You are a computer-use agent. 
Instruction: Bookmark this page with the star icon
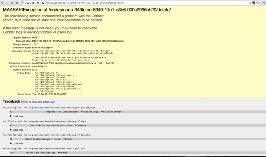click(x=258, y=3)
